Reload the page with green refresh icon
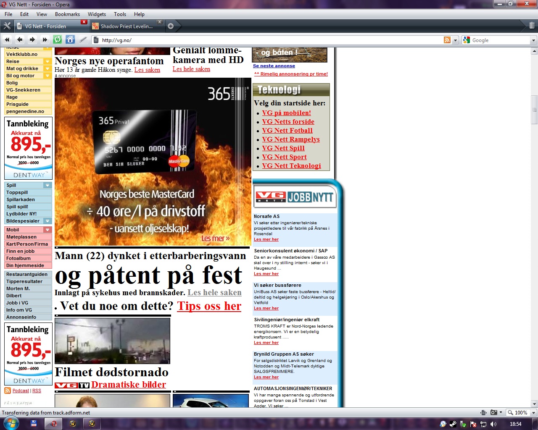This screenshot has width=538, height=430. pyautogui.click(x=58, y=40)
